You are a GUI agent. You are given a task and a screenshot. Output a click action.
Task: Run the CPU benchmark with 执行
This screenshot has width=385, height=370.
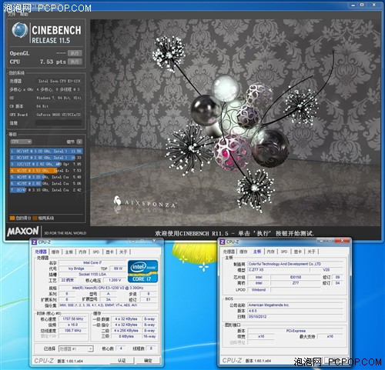pyautogui.click(x=75, y=62)
